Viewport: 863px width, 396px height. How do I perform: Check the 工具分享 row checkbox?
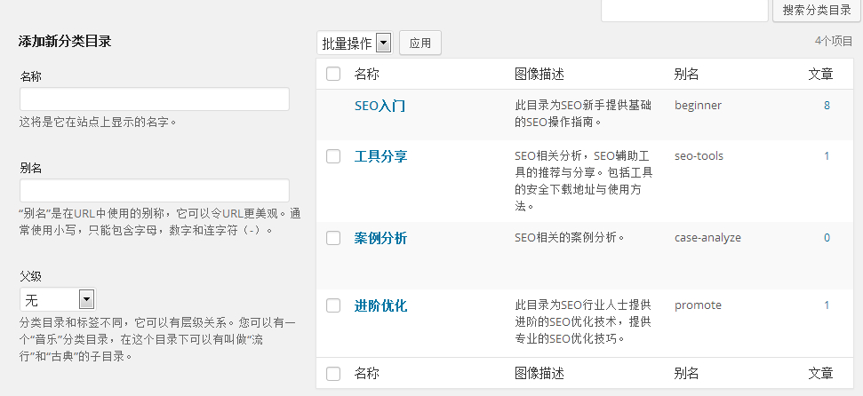pyautogui.click(x=333, y=156)
